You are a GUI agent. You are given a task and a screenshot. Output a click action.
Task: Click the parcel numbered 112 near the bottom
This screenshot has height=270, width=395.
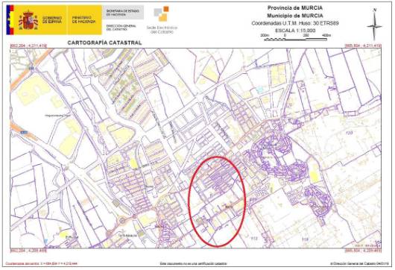(x=254, y=238)
